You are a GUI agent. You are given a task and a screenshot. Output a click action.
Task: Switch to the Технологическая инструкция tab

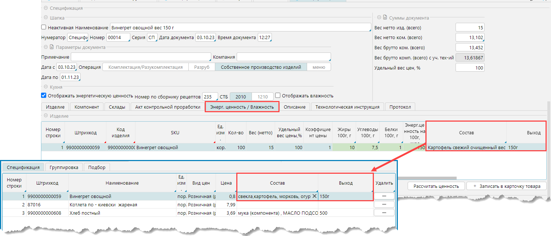347,107
